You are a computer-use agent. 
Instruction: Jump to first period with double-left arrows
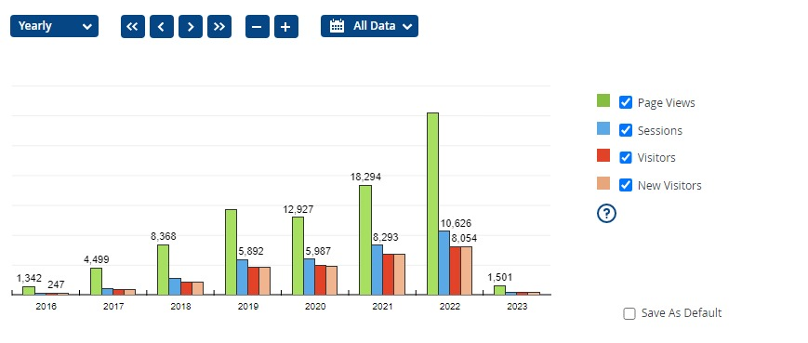[x=132, y=26]
